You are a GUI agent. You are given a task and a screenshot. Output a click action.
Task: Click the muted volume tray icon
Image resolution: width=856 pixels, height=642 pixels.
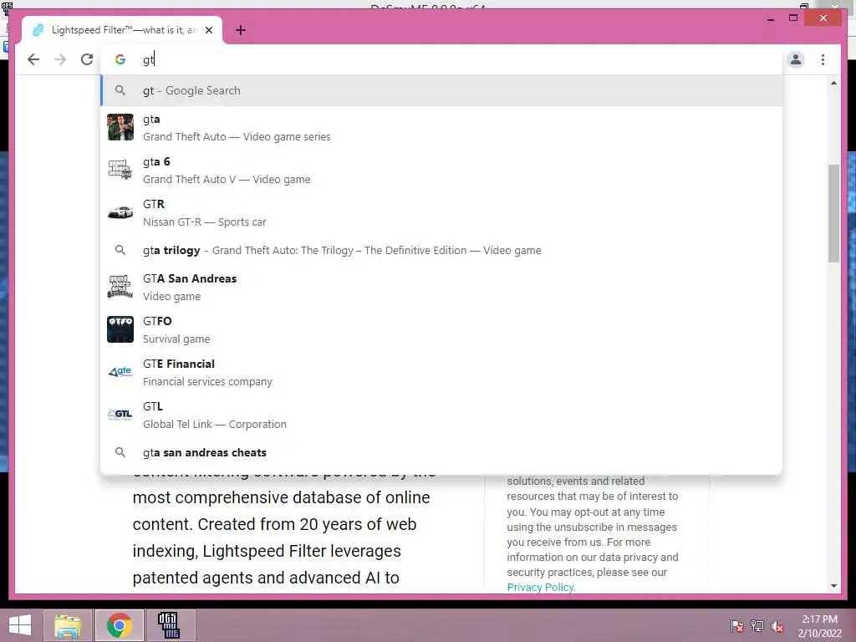777,625
